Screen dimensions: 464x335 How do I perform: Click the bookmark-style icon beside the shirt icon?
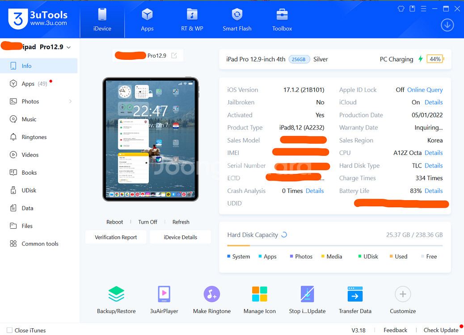(412, 8)
